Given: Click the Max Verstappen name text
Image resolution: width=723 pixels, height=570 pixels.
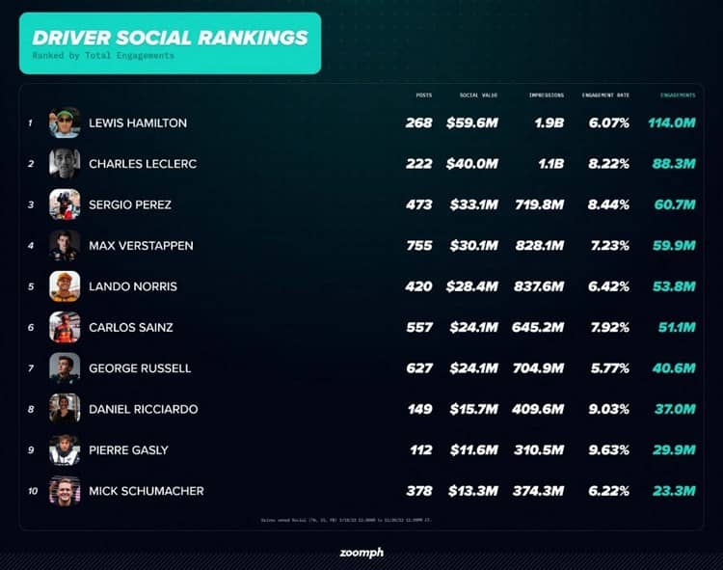Looking at the screenshot, I should pos(141,246).
